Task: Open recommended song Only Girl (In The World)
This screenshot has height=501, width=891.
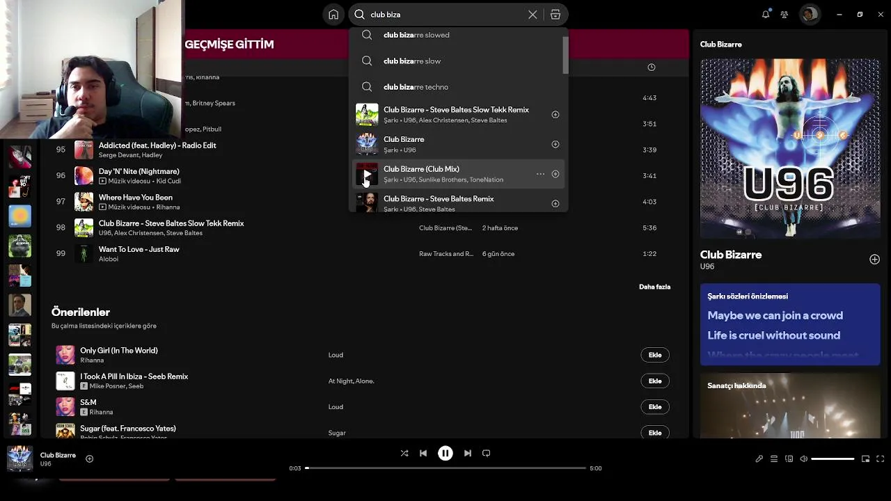Action: pos(119,351)
